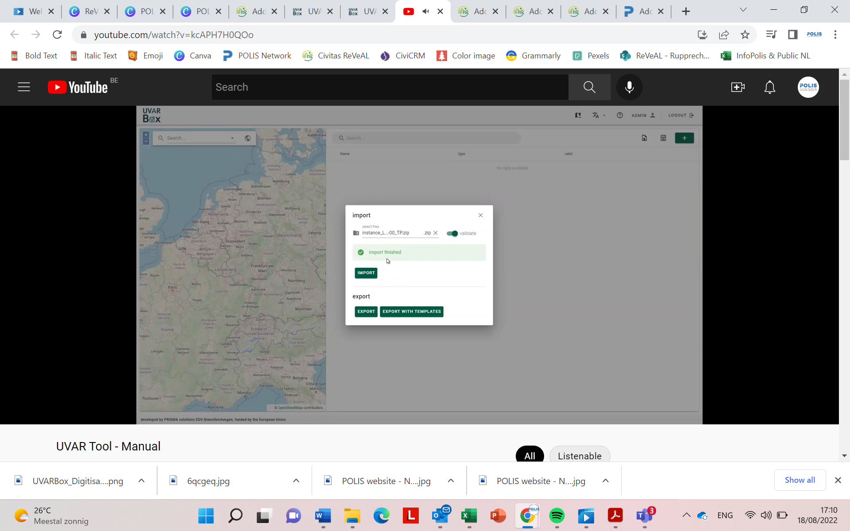Select the Listenable filter chip
The image size is (850, 531).
tap(580, 455)
